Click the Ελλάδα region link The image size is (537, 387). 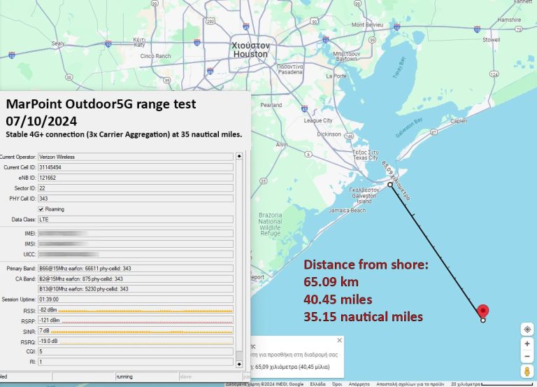(x=317, y=384)
